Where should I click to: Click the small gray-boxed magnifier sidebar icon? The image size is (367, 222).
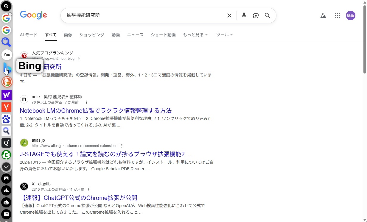click(6, 131)
